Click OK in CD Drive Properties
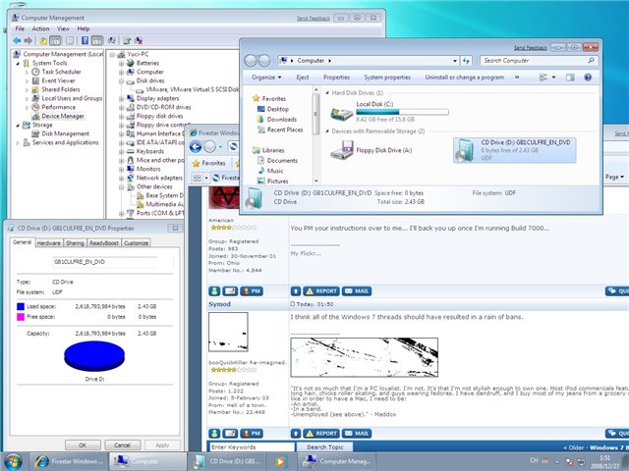The height and width of the screenshot is (471, 629). [x=83, y=445]
